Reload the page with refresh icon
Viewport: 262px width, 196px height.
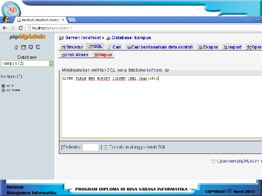point(20,28)
